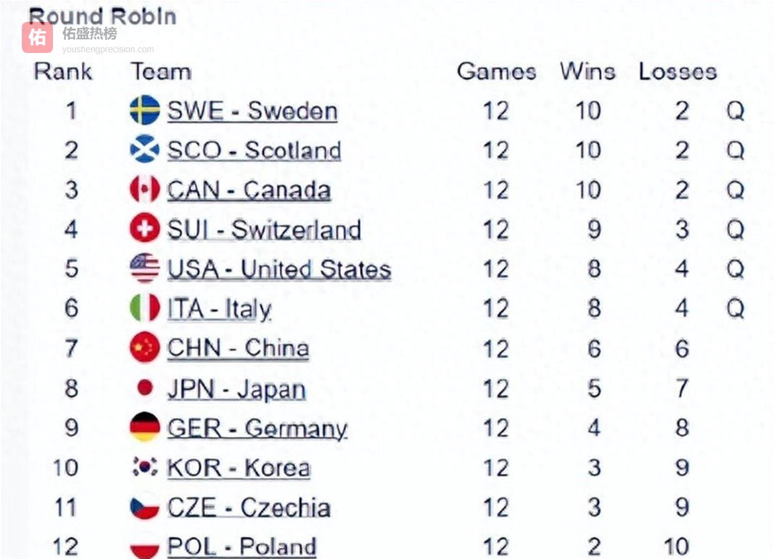Click the red watermark logo icon

tap(37, 37)
